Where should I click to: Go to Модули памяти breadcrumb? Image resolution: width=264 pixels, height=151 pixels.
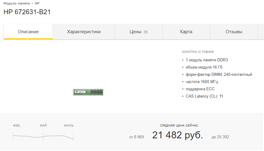click(x=17, y=3)
